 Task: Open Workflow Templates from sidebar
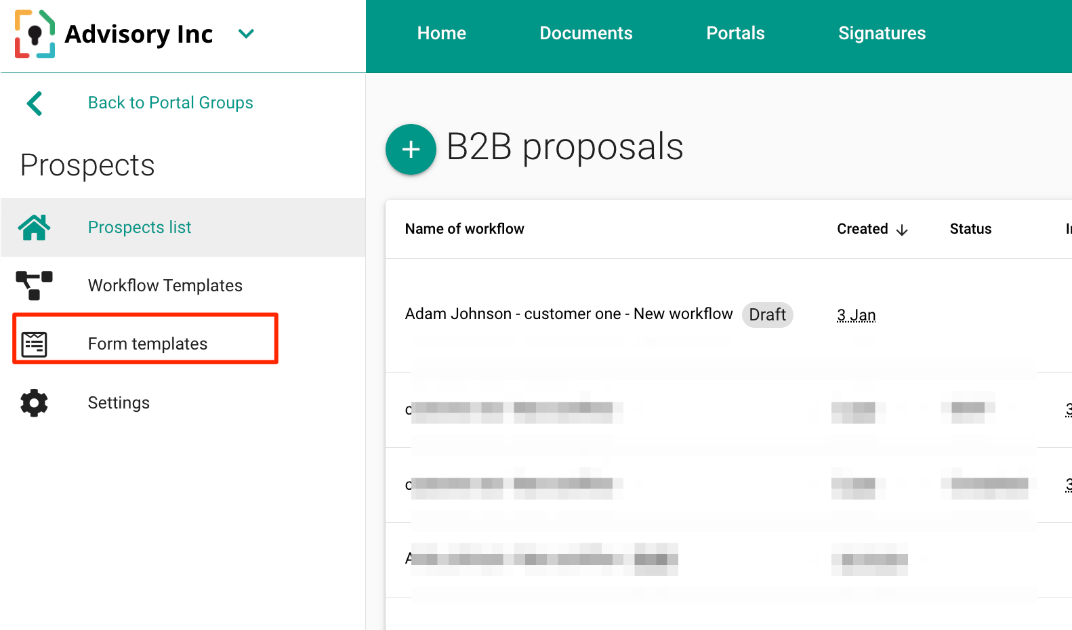pyautogui.click(x=165, y=286)
